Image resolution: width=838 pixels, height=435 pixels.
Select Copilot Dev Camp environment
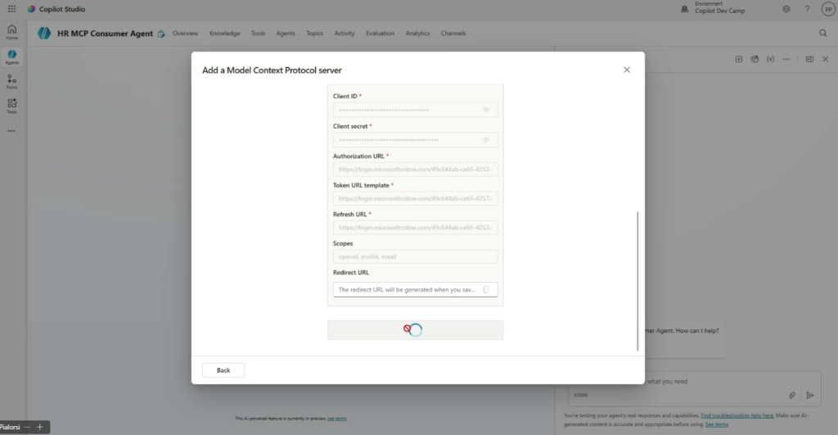tap(720, 11)
